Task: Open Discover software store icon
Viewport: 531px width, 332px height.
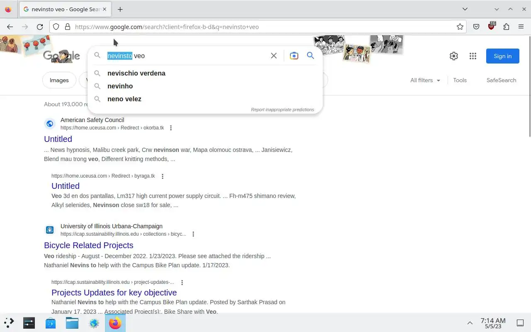Action: point(51,322)
